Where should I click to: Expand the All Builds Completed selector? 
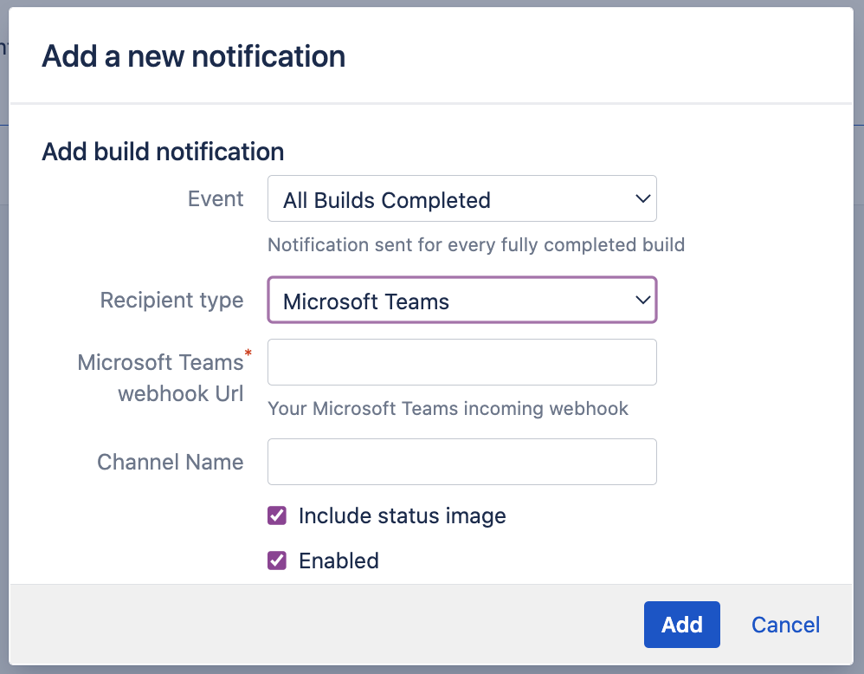[461, 198]
